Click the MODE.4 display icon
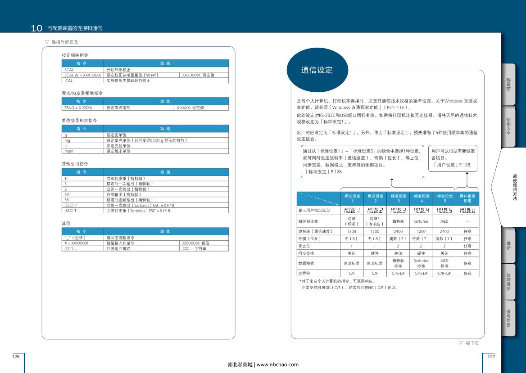 click(x=421, y=210)
